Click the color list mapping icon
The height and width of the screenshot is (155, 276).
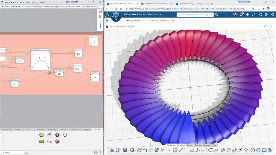click(x=49, y=141)
